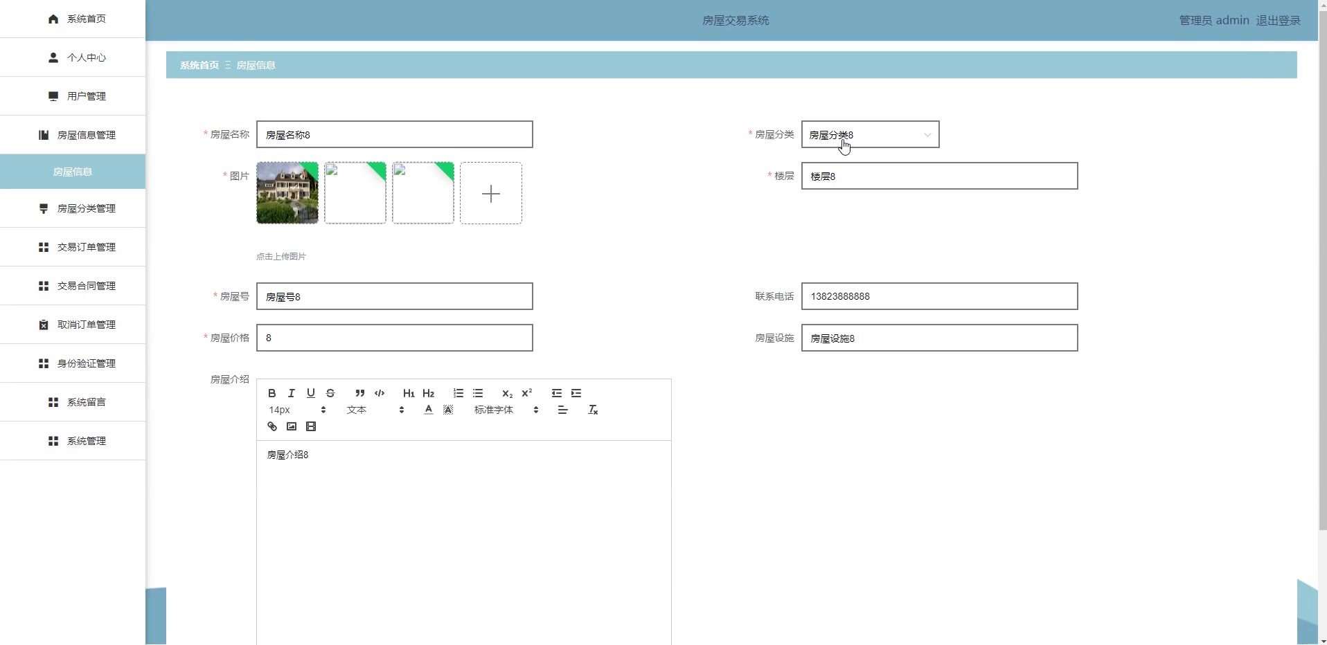Toggle bold formatting in the editor

(x=272, y=393)
